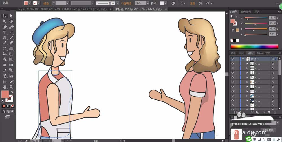This screenshot has height=142, width=282.
Task: Toggle visibility of fifth sublayer in Layers
Action: 233,82
